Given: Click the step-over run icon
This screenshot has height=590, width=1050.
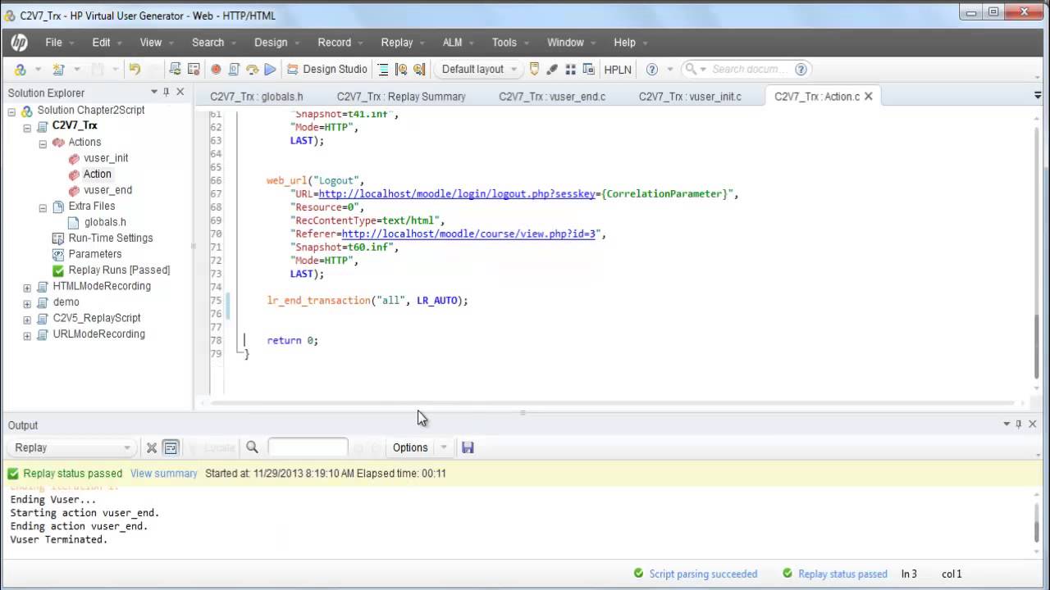Looking at the screenshot, I should point(252,70).
